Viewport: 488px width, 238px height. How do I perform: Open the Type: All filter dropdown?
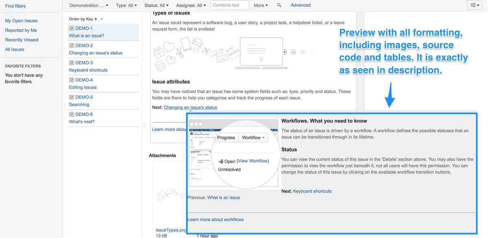(x=126, y=5)
